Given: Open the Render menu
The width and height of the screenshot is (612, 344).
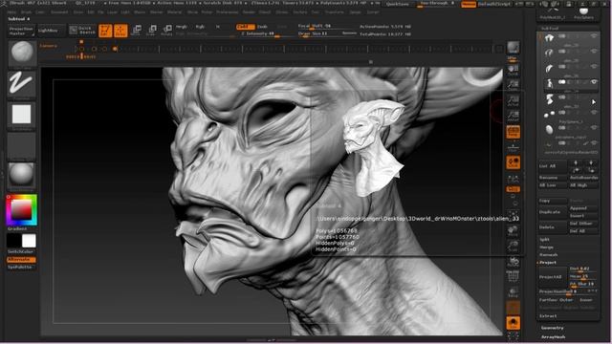Looking at the screenshot, I should pos(249,12).
